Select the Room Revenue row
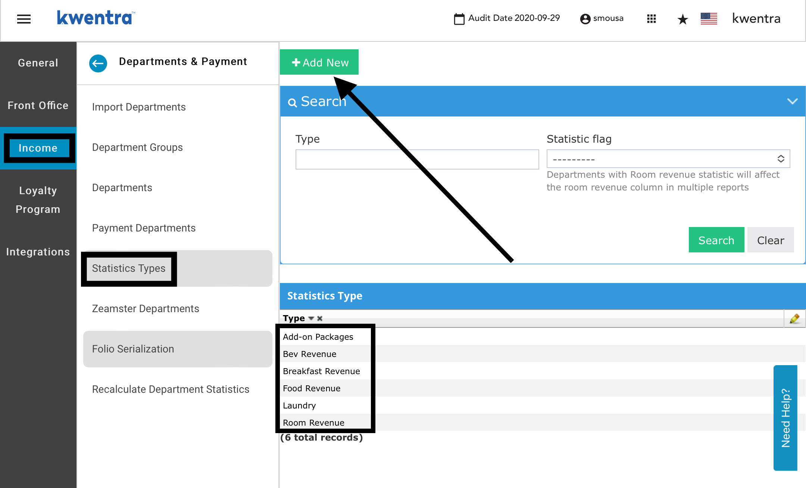Image resolution: width=806 pixels, height=488 pixels. (543, 423)
